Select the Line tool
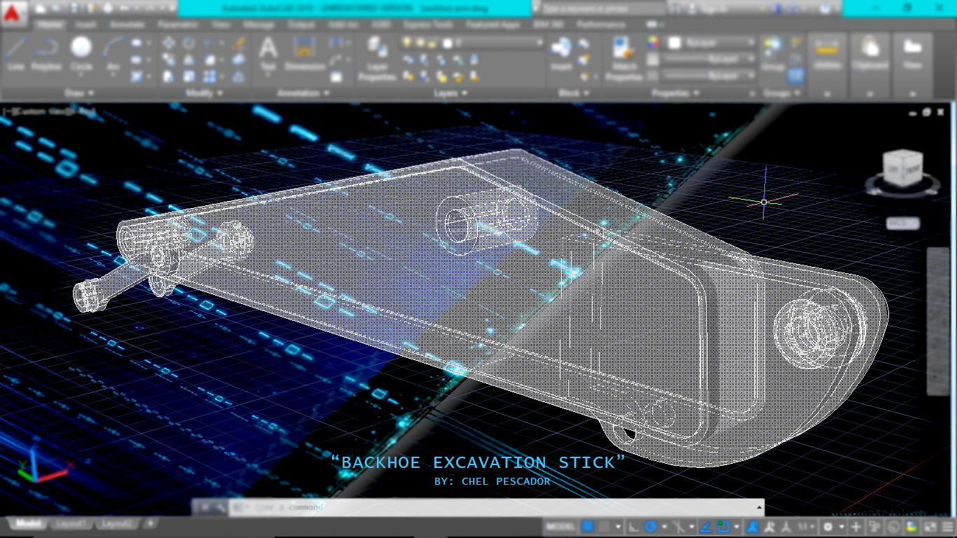The height and width of the screenshot is (538, 957). 15,49
